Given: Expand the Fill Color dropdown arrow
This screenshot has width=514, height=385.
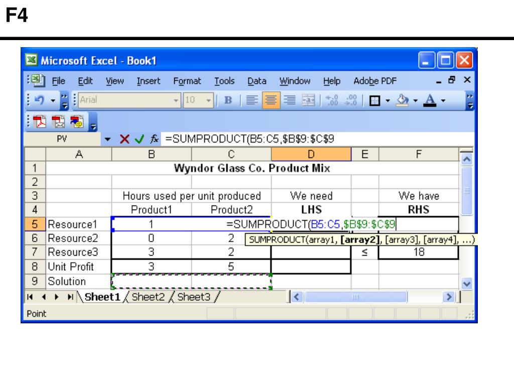Looking at the screenshot, I should [x=415, y=100].
